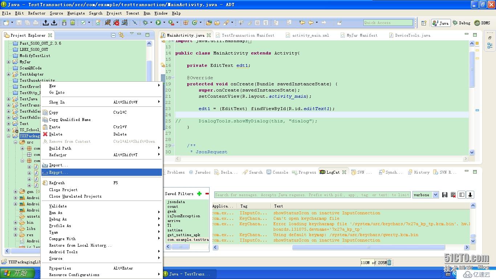The width and height of the screenshot is (496, 279).
Task: Click the Open Type folder toolbar icon
Action: pyautogui.click(x=209, y=23)
